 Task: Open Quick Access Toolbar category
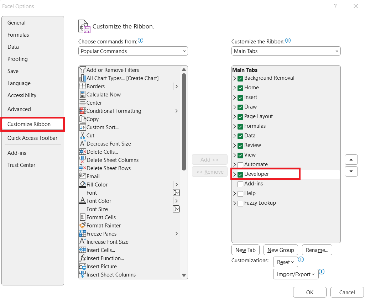[x=32, y=138]
